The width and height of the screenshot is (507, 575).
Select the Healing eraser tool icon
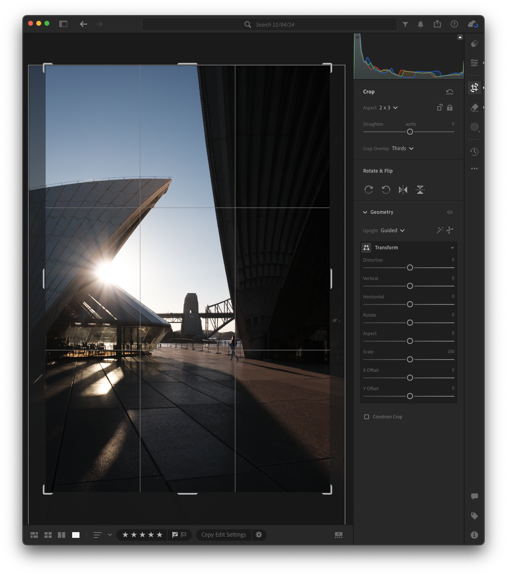point(474,107)
